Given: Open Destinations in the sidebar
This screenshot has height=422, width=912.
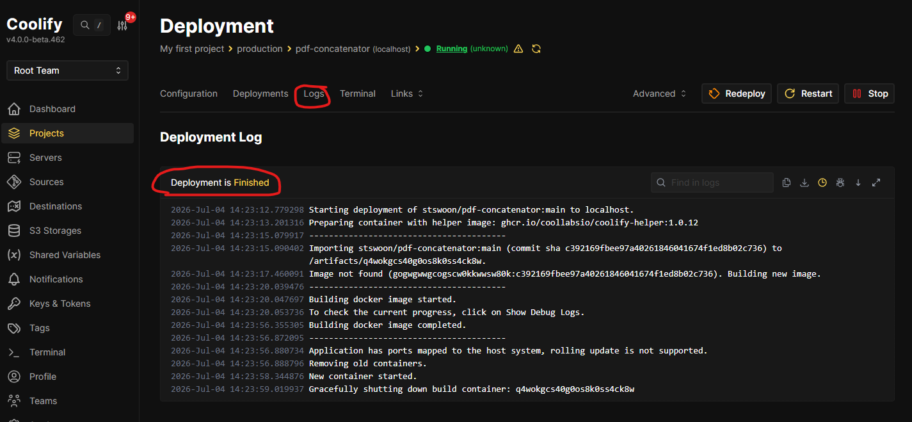Looking at the screenshot, I should coord(67,206).
